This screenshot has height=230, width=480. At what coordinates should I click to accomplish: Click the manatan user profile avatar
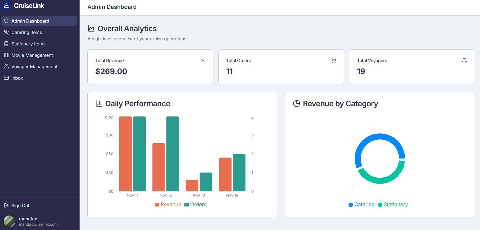[x=9, y=221]
